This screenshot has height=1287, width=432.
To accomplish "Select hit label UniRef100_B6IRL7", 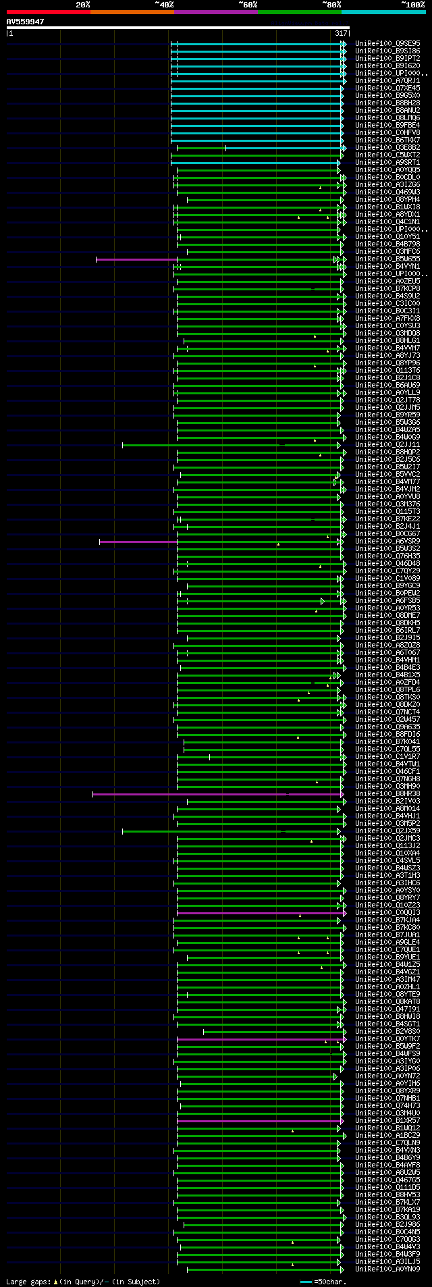I will point(387,630).
